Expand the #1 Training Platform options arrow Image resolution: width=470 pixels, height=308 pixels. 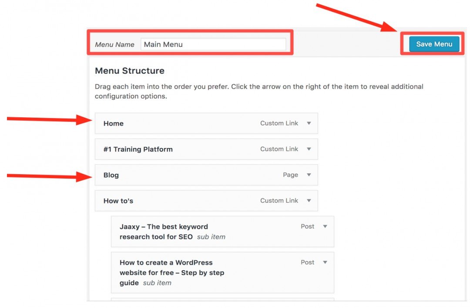coord(309,149)
